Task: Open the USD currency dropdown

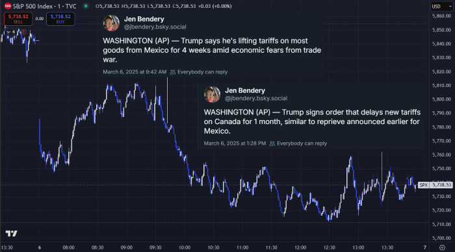Action: coord(441,6)
